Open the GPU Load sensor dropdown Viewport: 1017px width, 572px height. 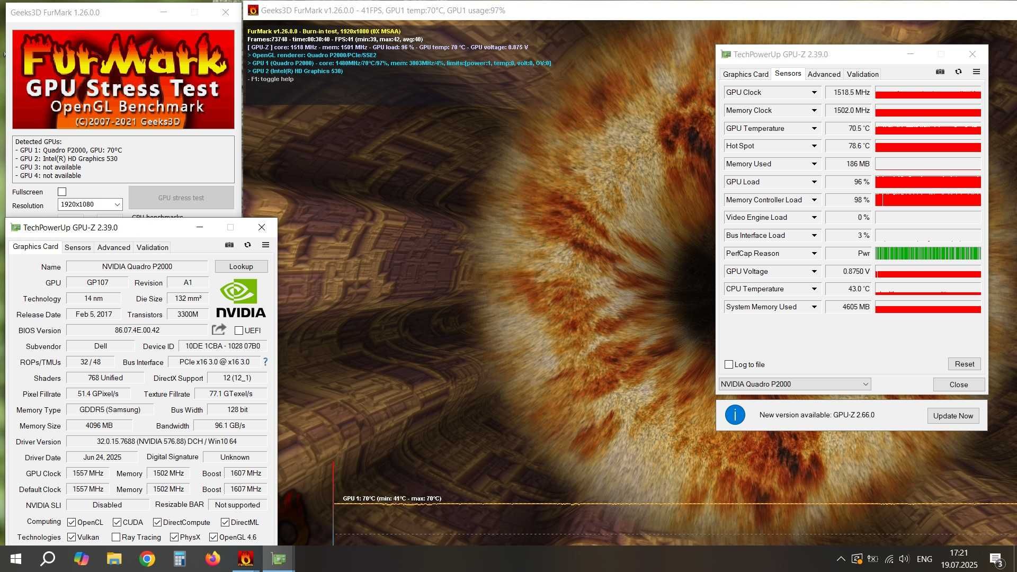pos(814,182)
